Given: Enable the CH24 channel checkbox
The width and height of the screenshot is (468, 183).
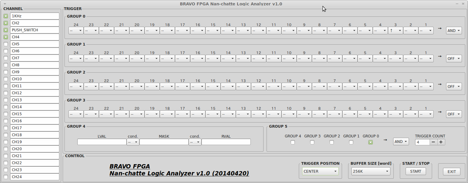Looking at the screenshot, I should tap(6, 177).
